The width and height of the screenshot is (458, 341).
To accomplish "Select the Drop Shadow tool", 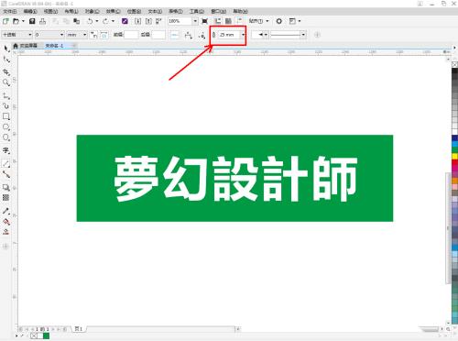I will point(6,187).
